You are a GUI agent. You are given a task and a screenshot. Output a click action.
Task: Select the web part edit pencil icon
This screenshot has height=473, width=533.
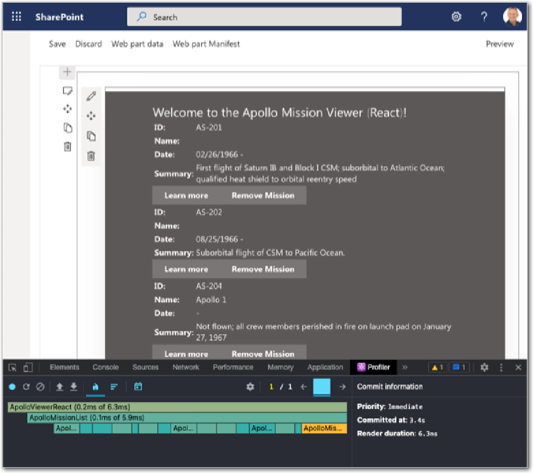(91, 96)
